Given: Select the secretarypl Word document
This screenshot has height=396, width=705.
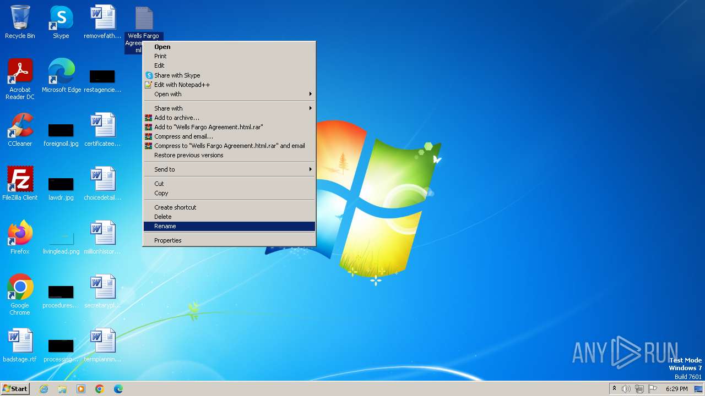Looking at the screenshot, I should click(102, 291).
